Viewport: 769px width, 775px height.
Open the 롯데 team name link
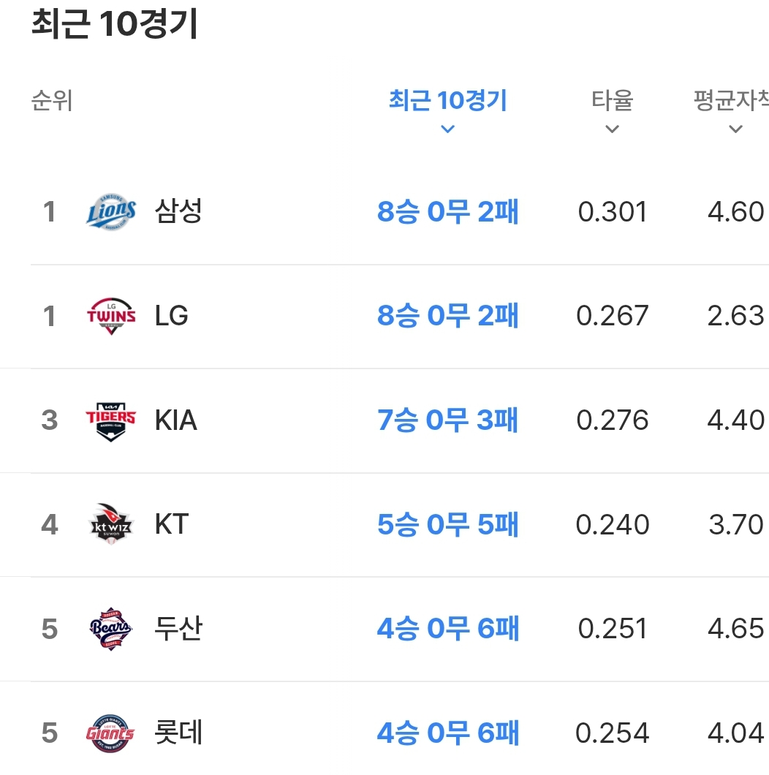178,733
